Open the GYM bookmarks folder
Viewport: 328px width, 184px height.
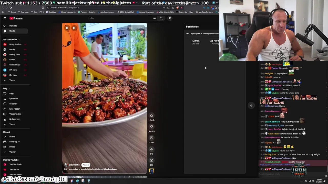coord(34,12)
